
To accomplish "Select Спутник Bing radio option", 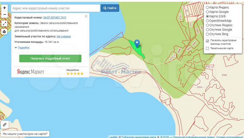I will point(207,34).
